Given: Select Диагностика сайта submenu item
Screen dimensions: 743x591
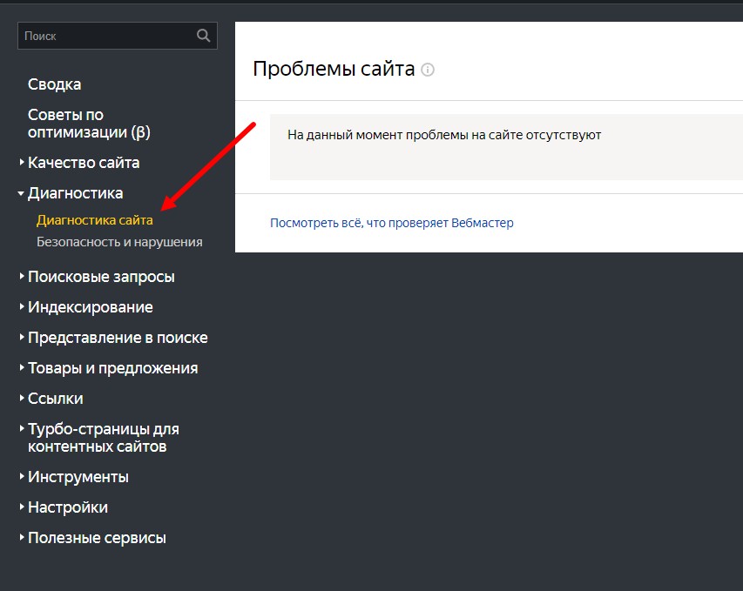Looking at the screenshot, I should 94,220.
